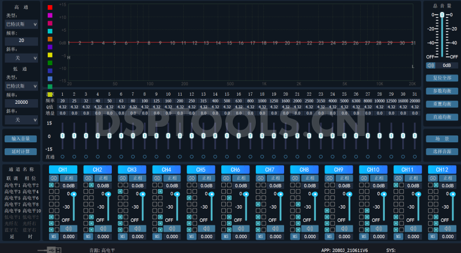Screen dimensions: 461x253
Task: Click the 复位全部 reset all button
Action: coord(441,78)
